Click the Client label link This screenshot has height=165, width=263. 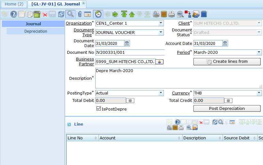184,23
